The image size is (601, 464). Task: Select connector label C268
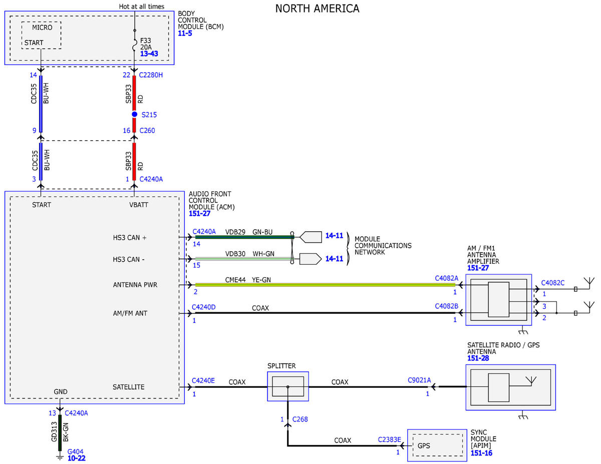[300, 419]
